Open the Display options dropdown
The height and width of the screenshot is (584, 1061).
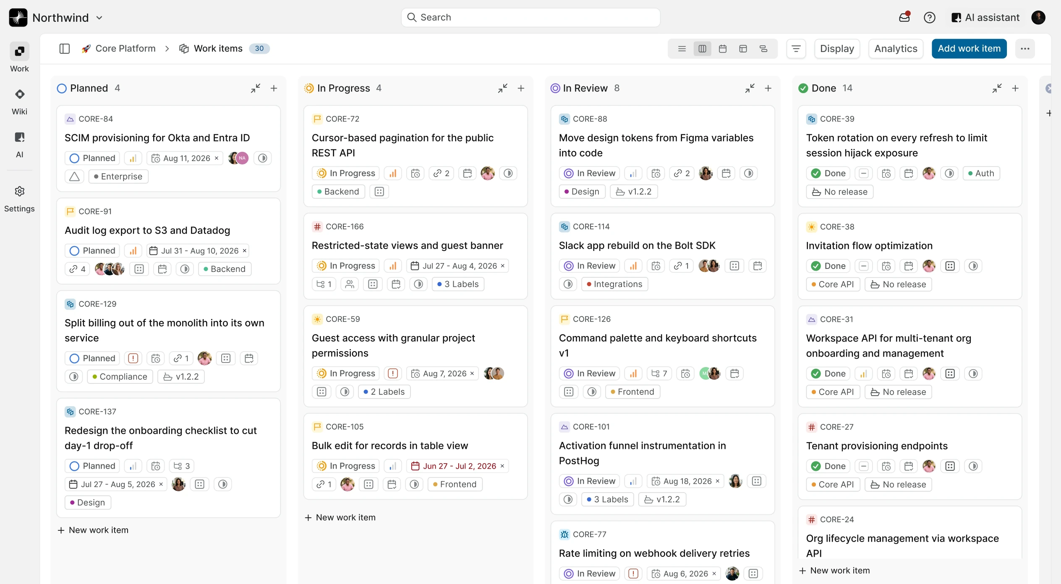pos(837,49)
